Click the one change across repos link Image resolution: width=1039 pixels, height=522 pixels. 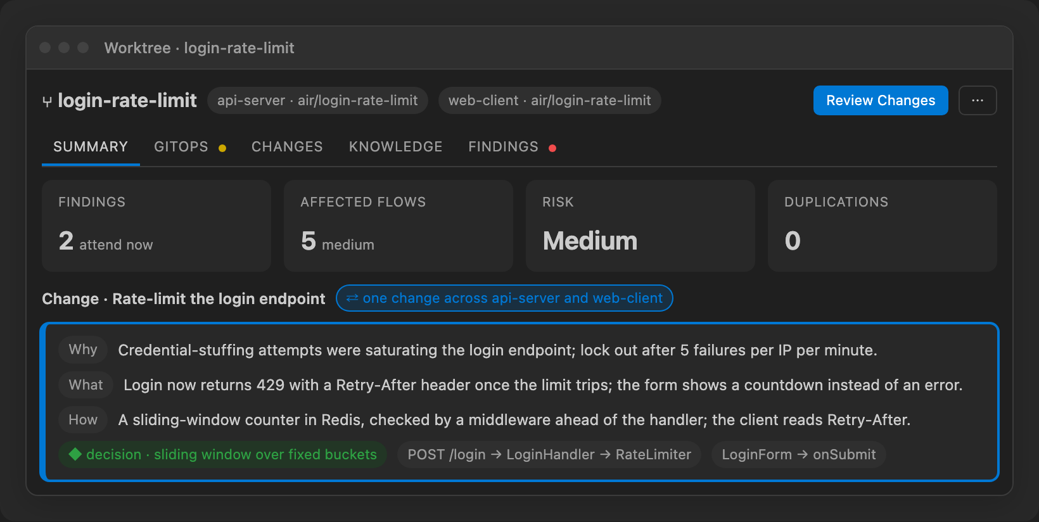point(504,298)
